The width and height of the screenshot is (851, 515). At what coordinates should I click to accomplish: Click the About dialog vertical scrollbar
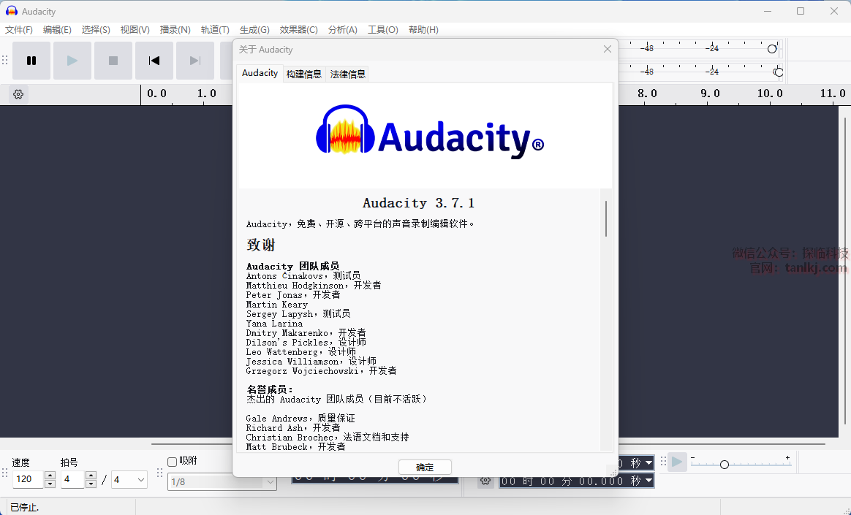[x=605, y=218]
